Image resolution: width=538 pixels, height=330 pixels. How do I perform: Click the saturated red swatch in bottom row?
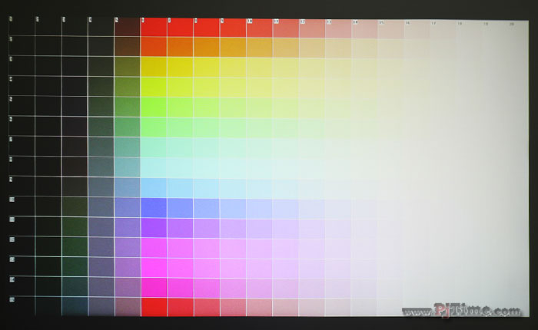[154, 306]
